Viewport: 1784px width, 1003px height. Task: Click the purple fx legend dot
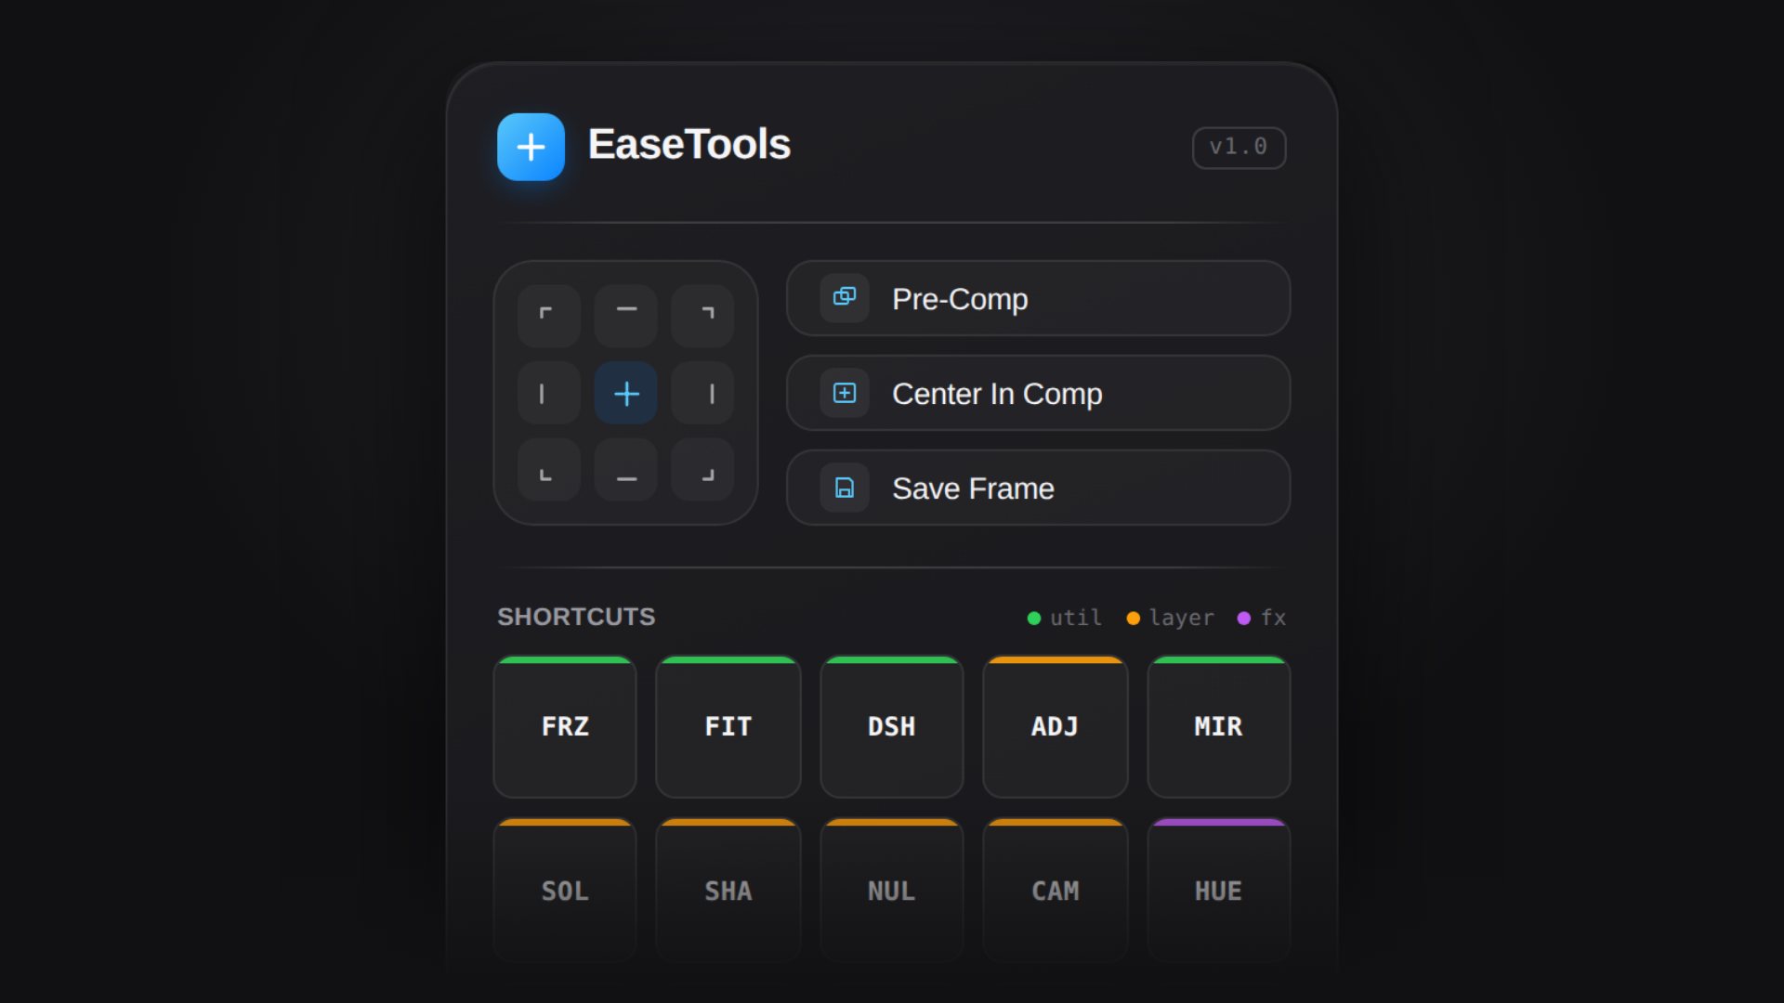click(1244, 619)
